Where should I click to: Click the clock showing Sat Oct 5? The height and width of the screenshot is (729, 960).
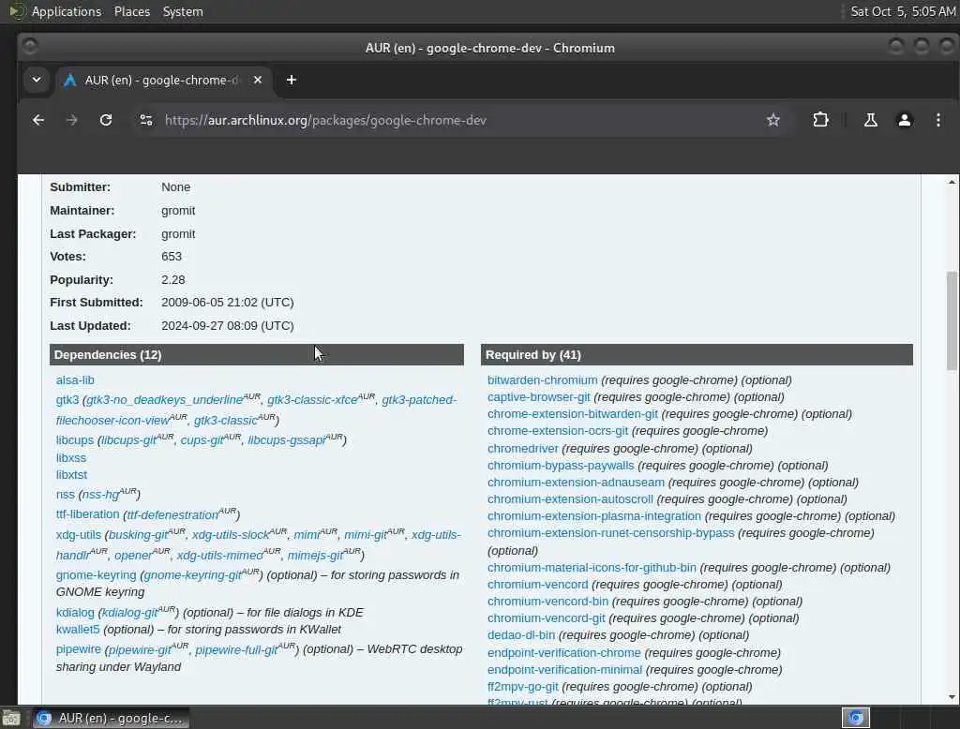click(903, 11)
